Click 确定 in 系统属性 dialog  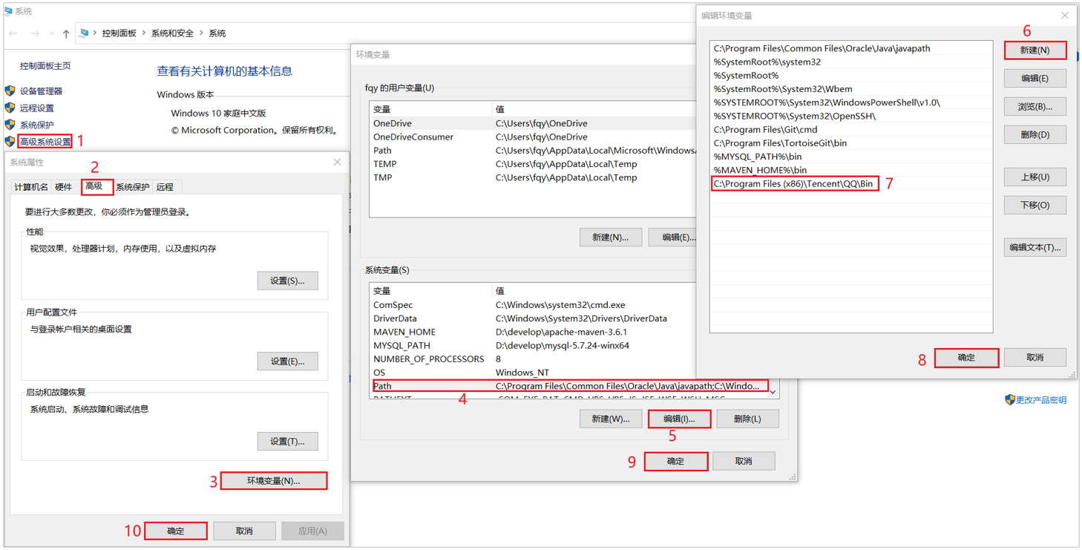176,531
